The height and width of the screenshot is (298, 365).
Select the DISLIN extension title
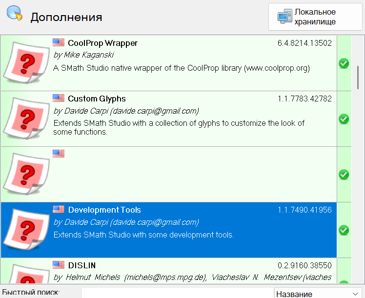81,266
